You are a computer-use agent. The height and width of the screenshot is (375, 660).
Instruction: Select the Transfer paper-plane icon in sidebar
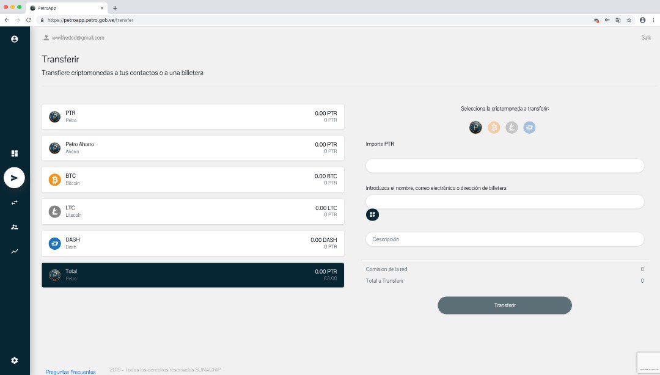14,178
